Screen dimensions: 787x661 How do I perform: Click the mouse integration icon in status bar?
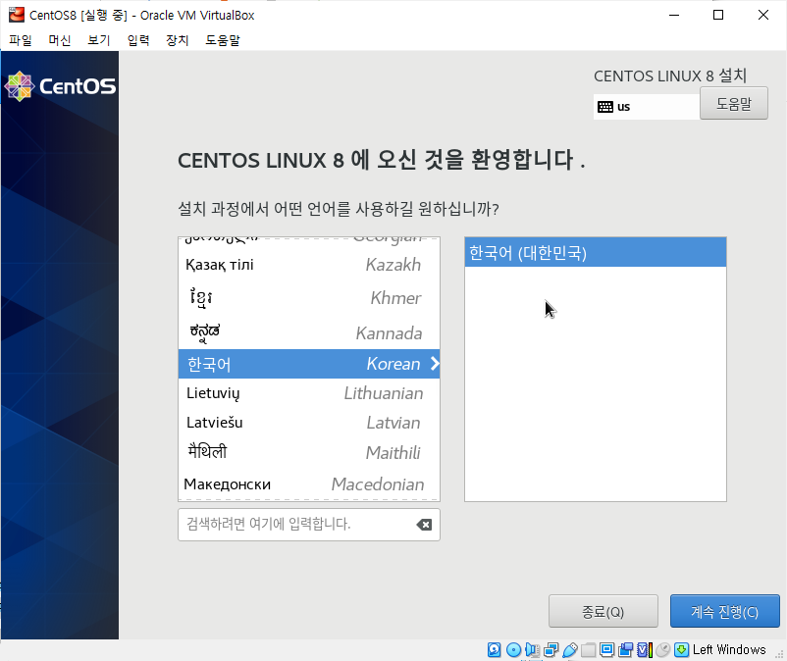point(663,650)
